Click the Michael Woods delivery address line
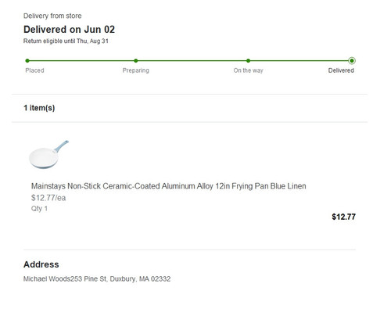 click(97, 279)
